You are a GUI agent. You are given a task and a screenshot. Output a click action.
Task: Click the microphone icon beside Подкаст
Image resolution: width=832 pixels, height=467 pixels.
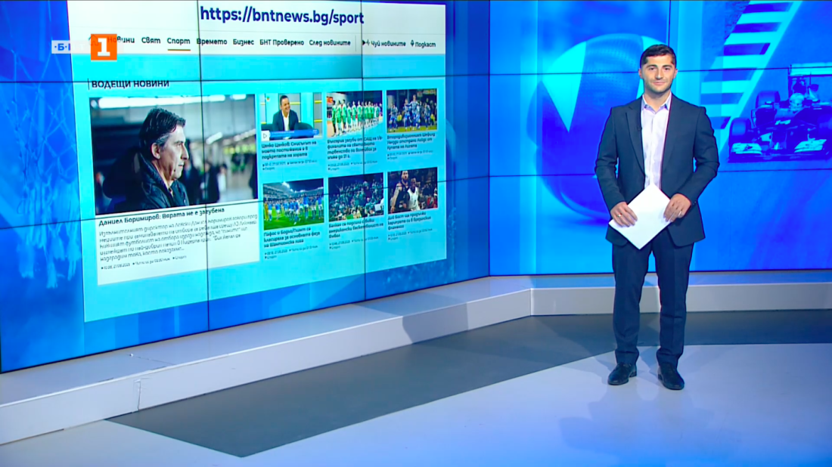coord(412,44)
